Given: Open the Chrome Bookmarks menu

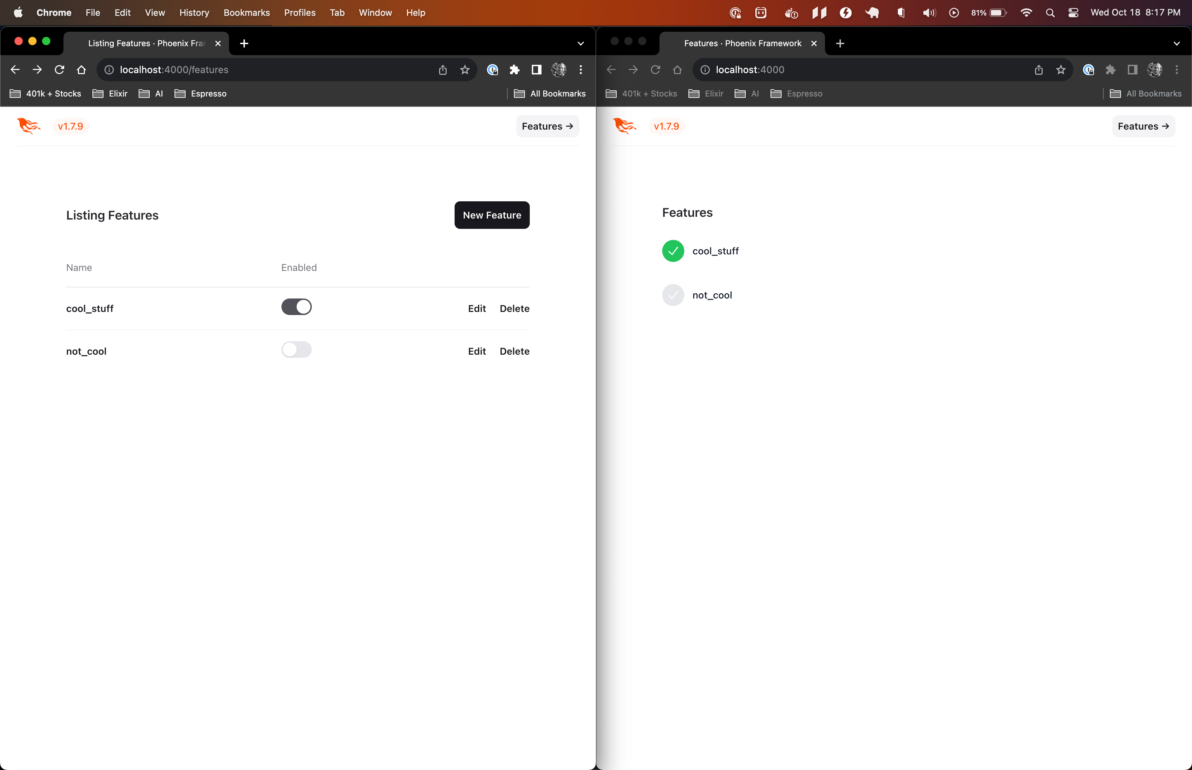Looking at the screenshot, I should [x=247, y=12].
